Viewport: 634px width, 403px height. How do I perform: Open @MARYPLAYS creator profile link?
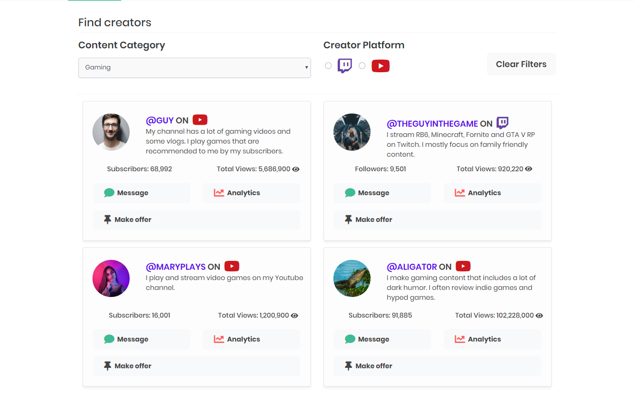(x=176, y=267)
